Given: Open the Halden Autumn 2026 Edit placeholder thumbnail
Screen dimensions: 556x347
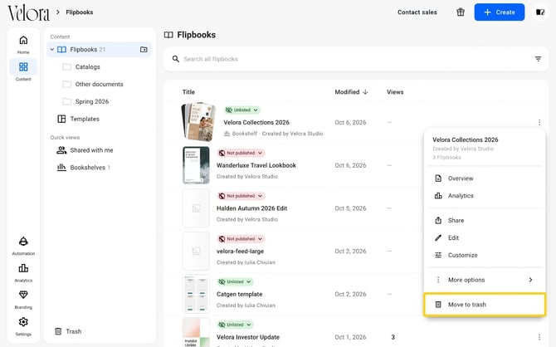Looking at the screenshot, I should coord(196,208).
